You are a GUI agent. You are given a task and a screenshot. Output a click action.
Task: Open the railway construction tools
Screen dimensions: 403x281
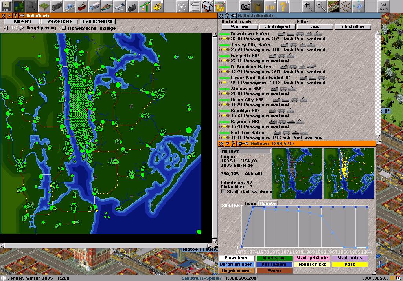click(57, 6)
